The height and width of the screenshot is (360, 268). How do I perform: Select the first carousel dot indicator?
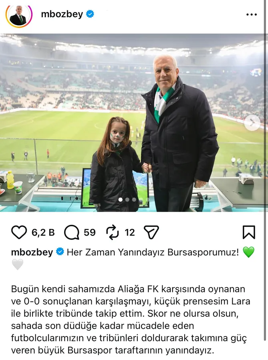(x=121, y=200)
